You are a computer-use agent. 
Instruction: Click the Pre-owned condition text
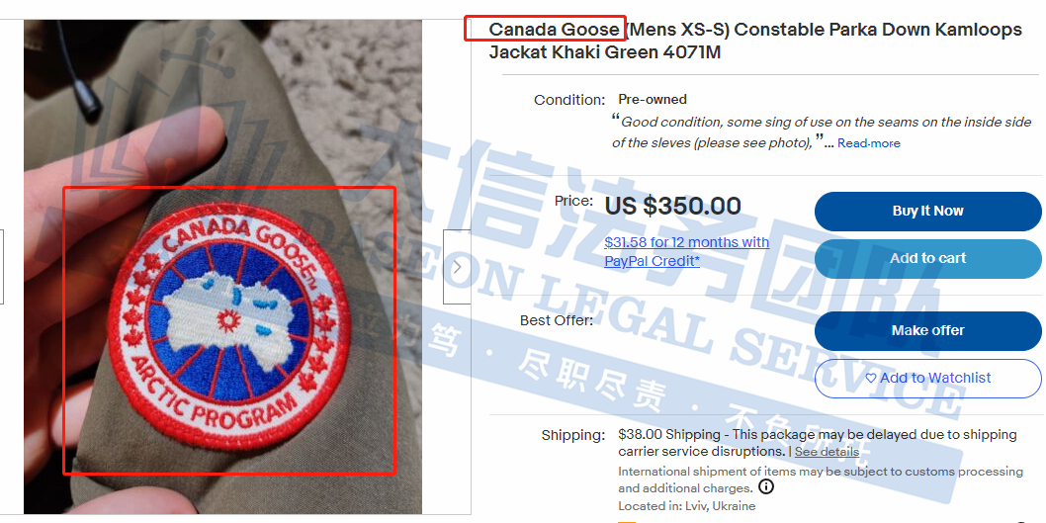(653, 100)
